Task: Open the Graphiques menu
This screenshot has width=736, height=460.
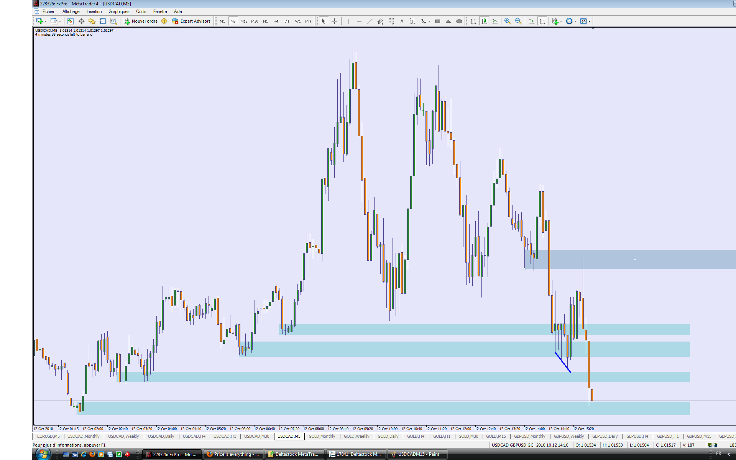Action: click(119, 11)
